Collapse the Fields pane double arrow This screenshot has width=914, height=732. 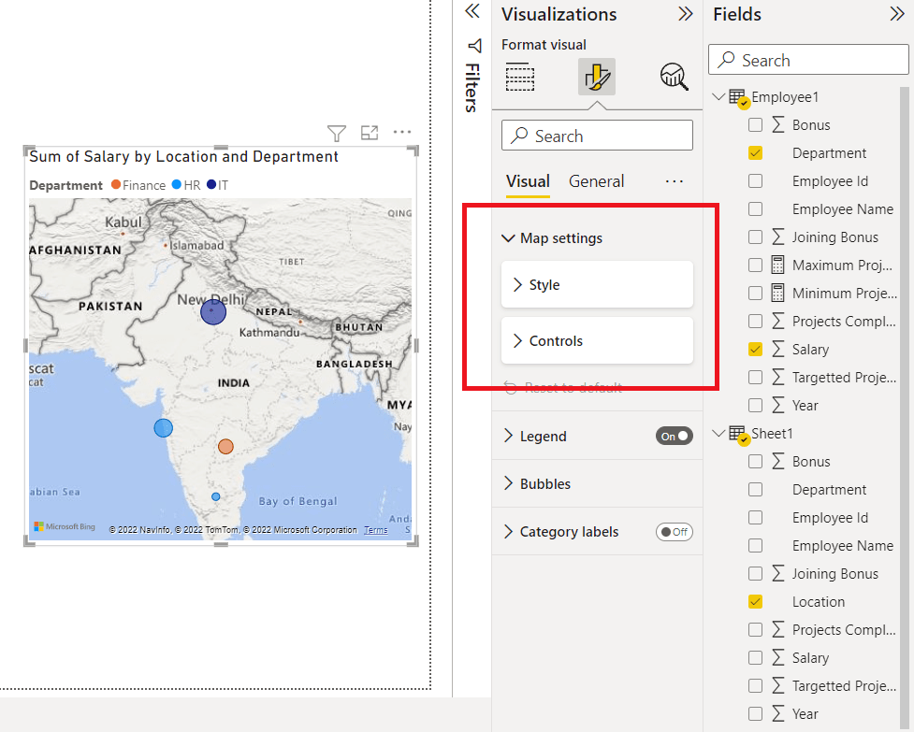point(897,13)
